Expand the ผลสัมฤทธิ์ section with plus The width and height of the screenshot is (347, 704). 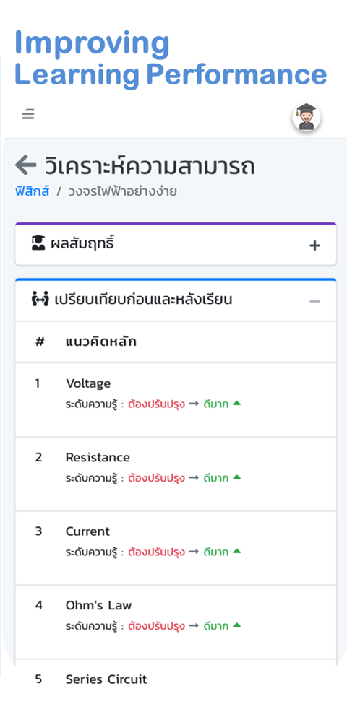(314, 245)
